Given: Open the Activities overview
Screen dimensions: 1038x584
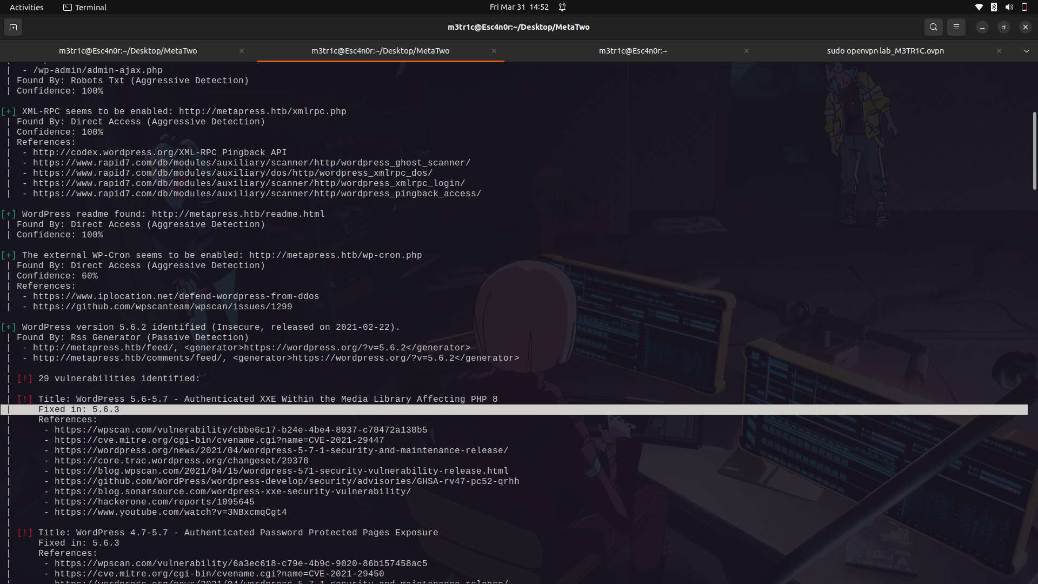Looking at the screenshot, I should click(x=26, y=7).
